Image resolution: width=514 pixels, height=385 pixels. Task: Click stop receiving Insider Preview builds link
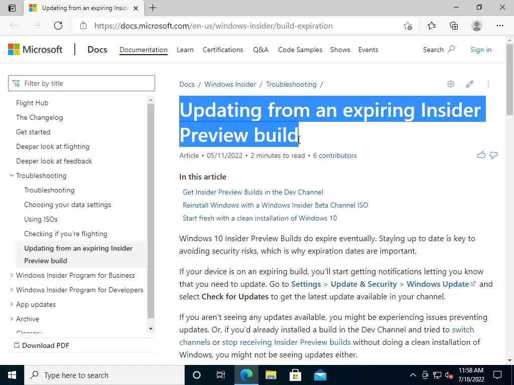(286, 342)
